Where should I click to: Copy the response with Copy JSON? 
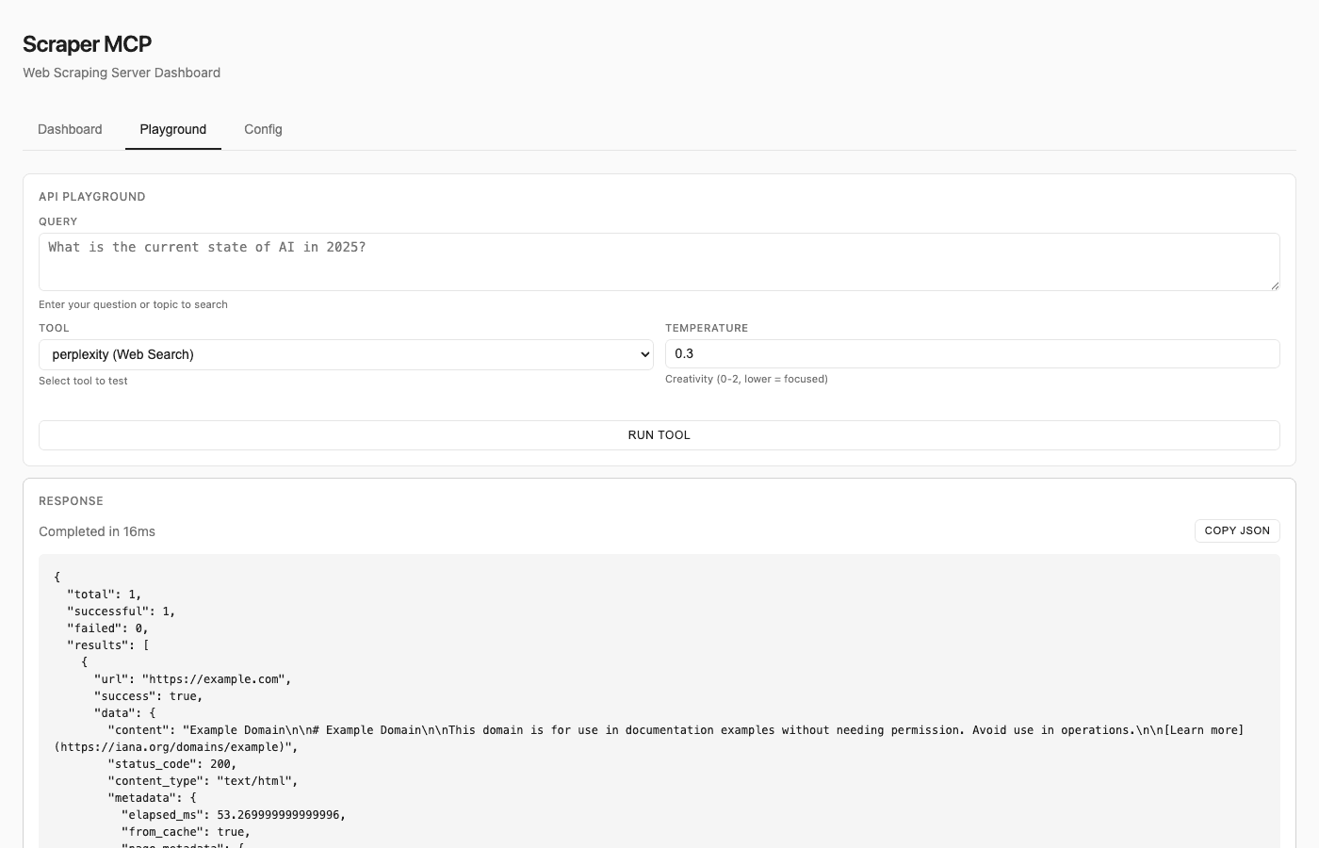(x=1236, y=530)
